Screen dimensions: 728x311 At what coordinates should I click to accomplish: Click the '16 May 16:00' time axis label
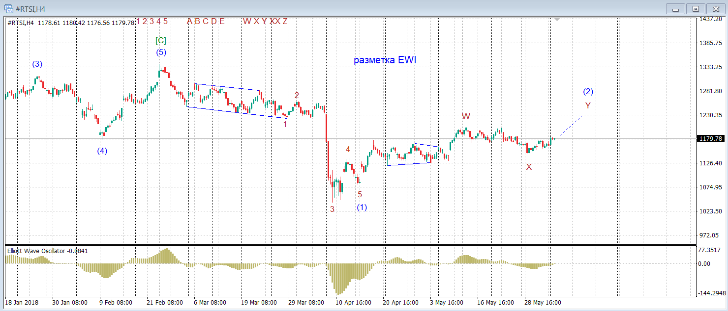(x=495, y=303)
